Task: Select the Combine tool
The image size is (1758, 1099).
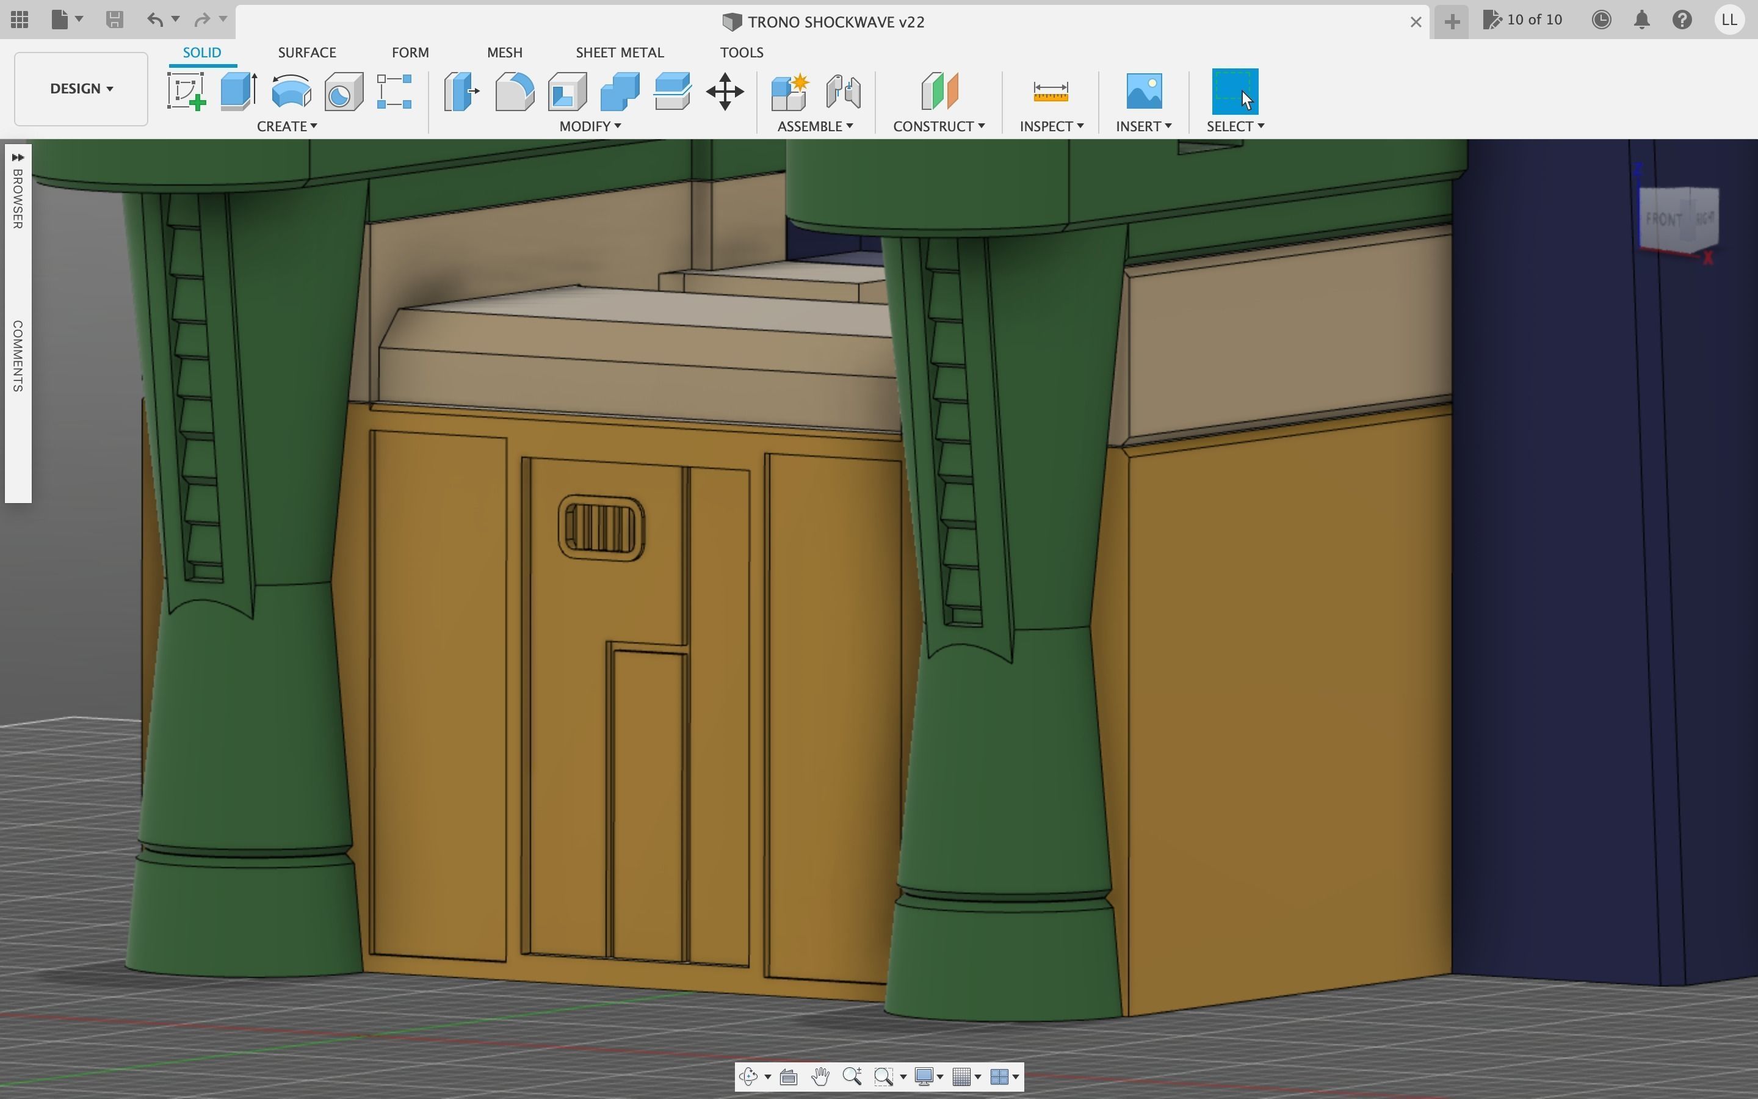Action: pos(620,92)
